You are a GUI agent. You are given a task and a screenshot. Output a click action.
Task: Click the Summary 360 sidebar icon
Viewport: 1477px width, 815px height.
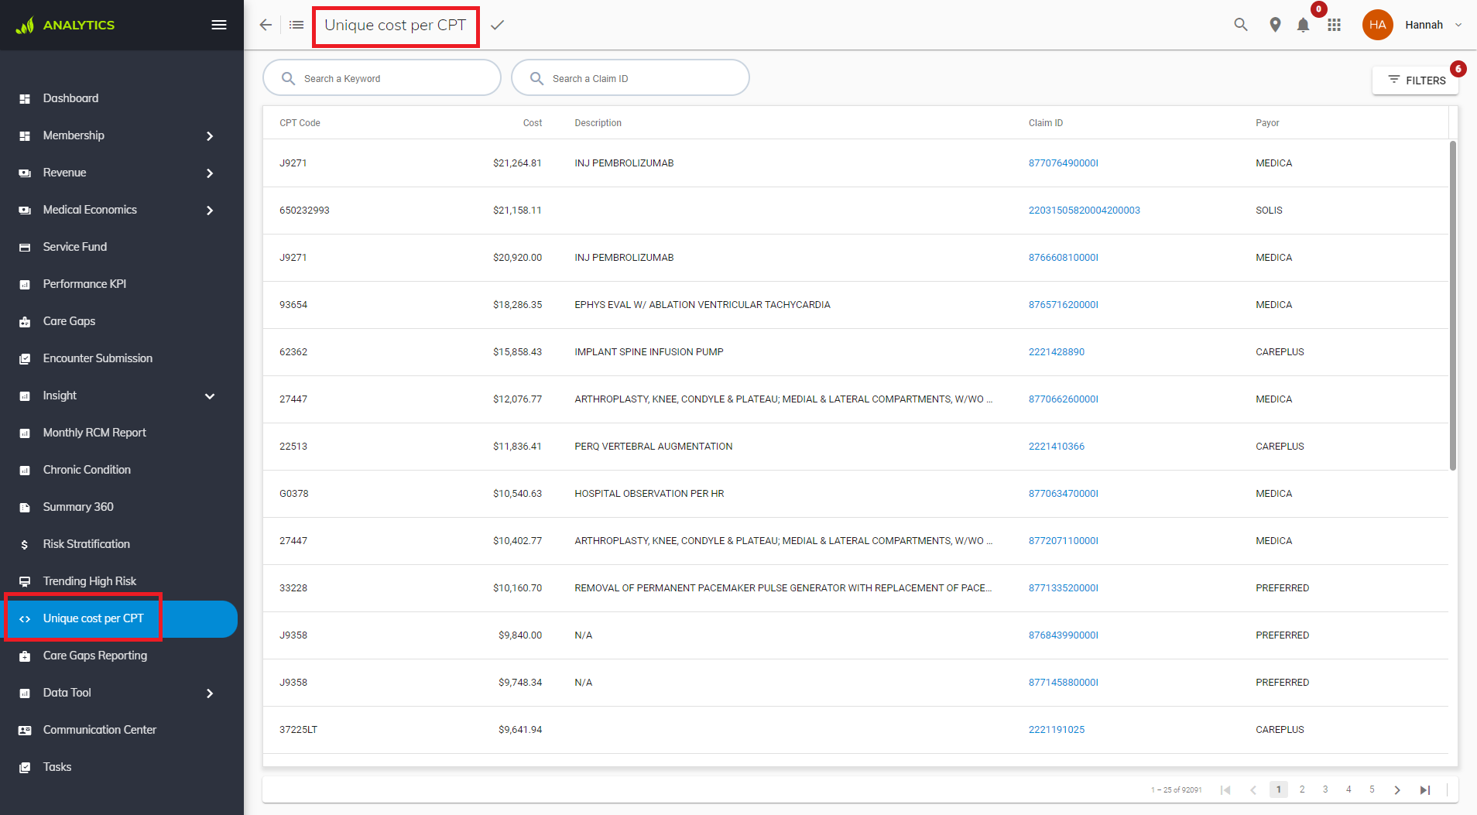[25, 508]
